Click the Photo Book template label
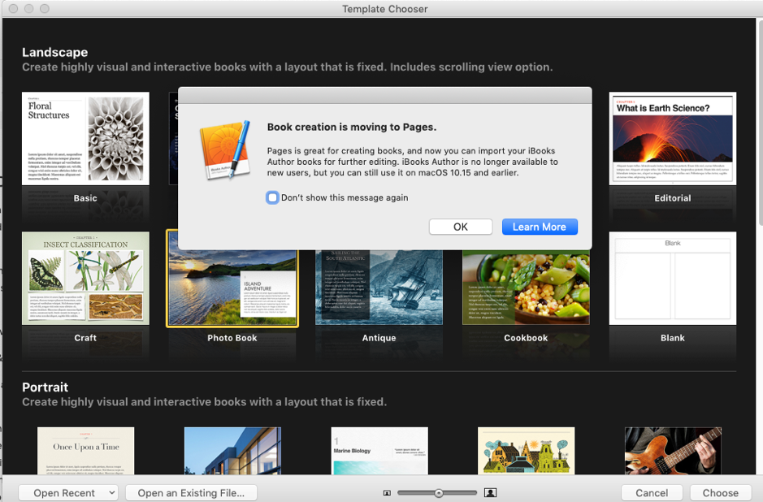The width and height of the screenshot is (763, 502). click(x=232, y=338)
